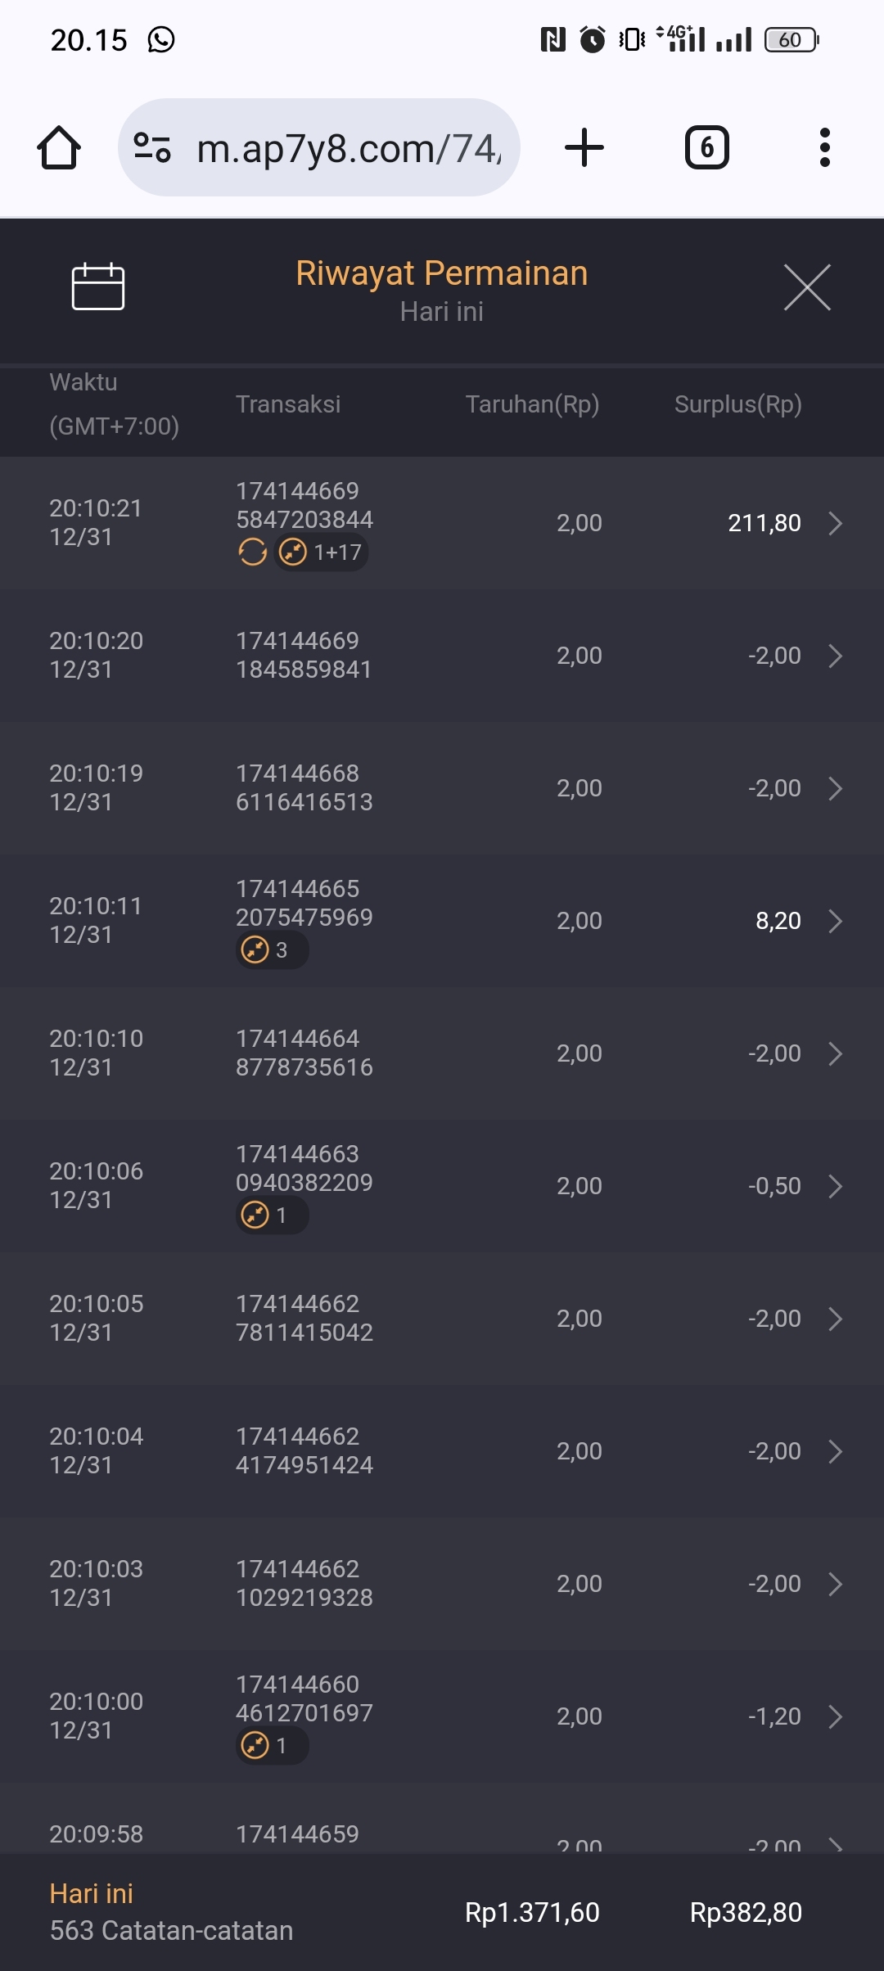Open the calendar date picker icon

98,286
